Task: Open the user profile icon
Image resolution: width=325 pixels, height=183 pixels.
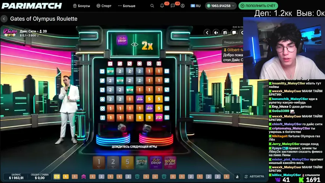Action: [183, 6]
